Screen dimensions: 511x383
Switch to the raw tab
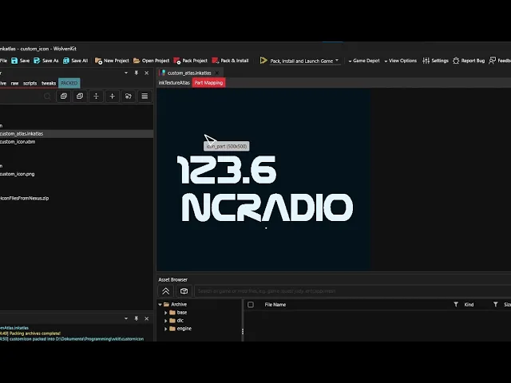pos(14,83)
